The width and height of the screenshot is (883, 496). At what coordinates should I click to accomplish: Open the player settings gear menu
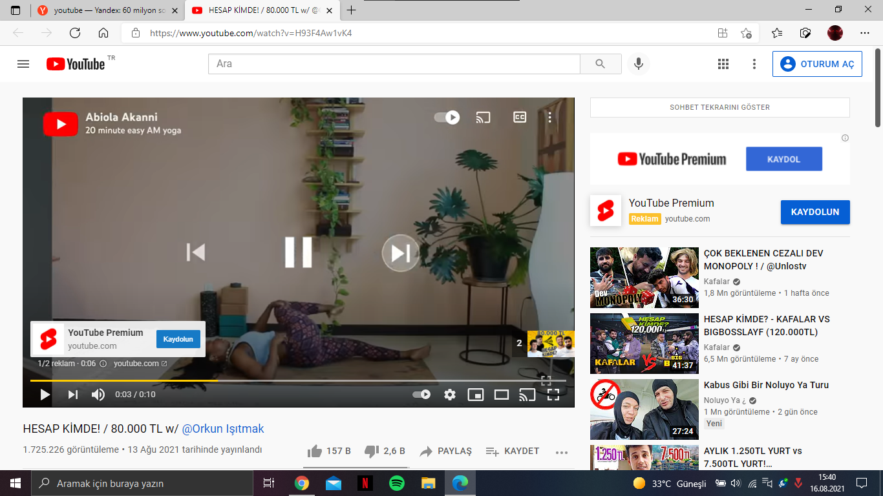tap(450, 395)
